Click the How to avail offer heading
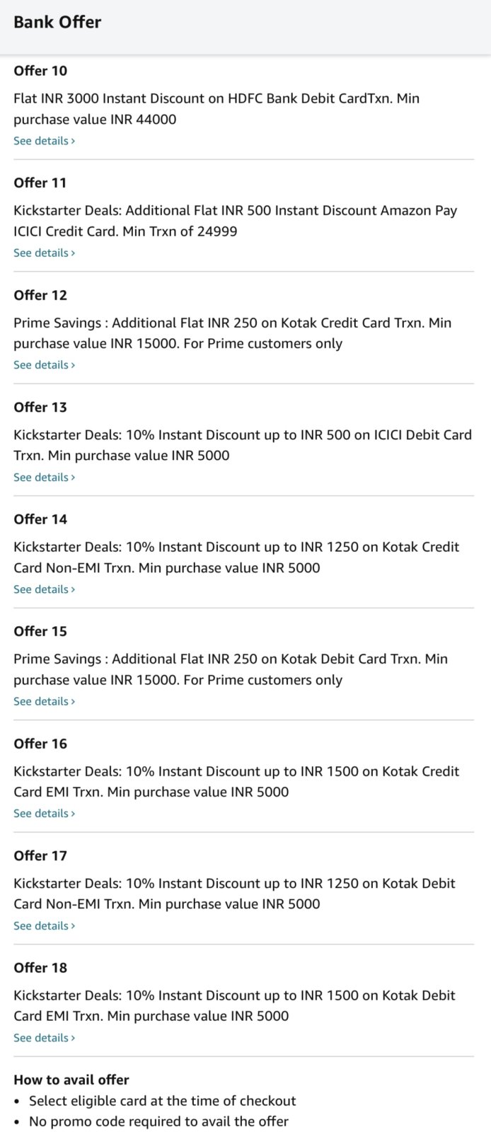The image size is (491, 1132). (x=71, y=1080)
